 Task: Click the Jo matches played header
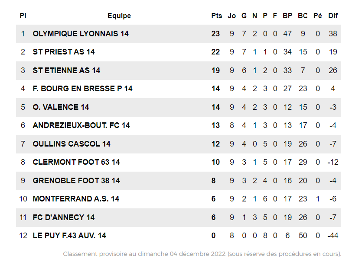[232, 16]
